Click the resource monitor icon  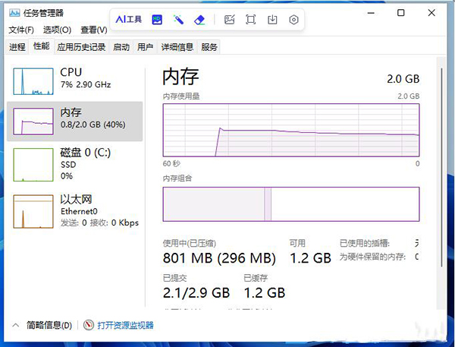(89, 325)
